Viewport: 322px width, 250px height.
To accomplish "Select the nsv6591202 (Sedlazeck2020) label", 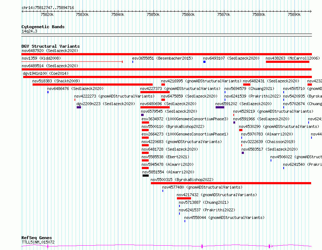I will pyautogui.click(x=243, y=104).
